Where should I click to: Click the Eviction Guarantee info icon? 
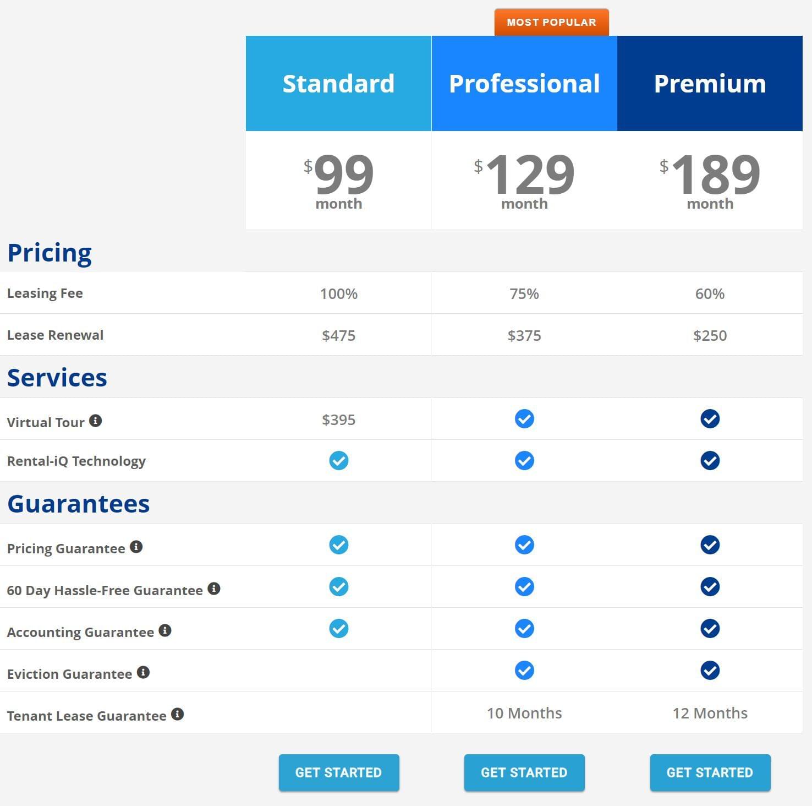tap(143, 672)
